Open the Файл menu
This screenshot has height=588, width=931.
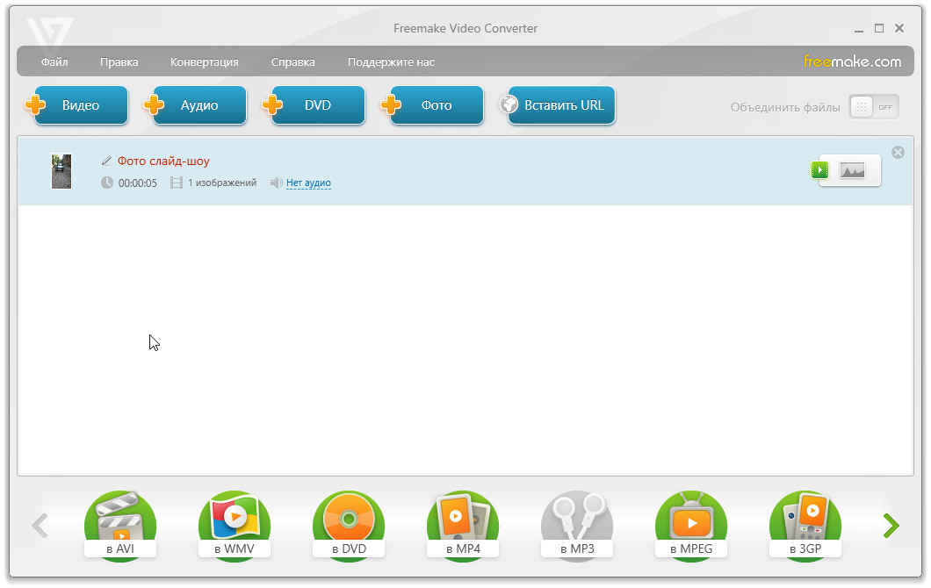54,62
